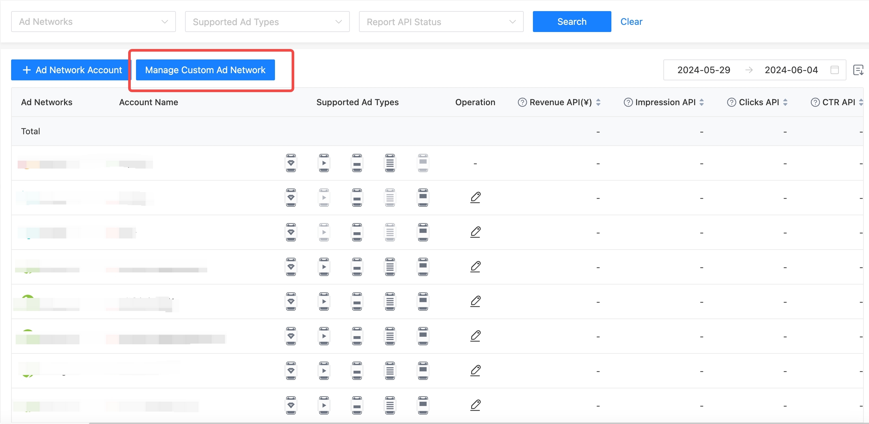The image size is (869, 424).
Task: Expand the Report API Status dropdown
Action: (441, 22)
